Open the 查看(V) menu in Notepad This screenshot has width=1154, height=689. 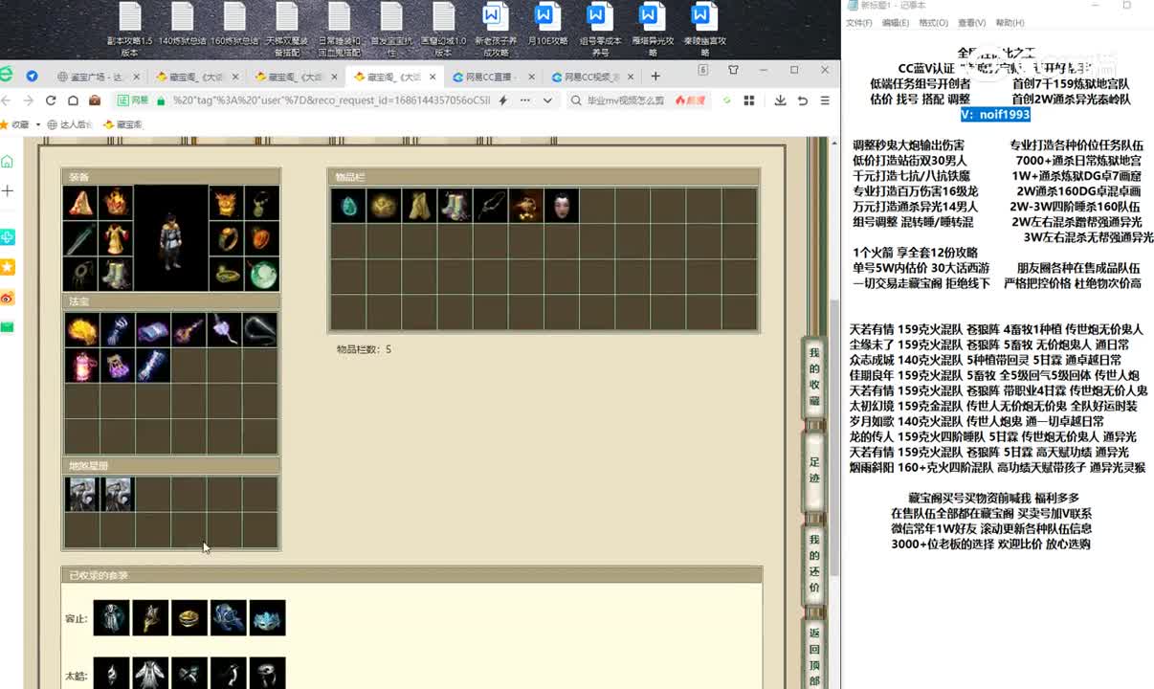(x=971, y=23)
